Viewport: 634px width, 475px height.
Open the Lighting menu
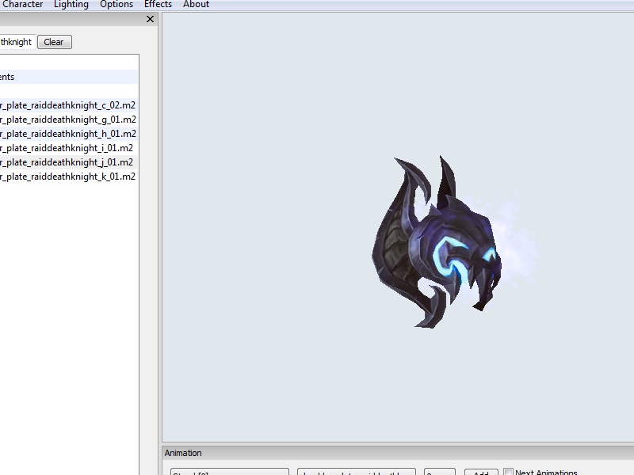pos(71,4)
